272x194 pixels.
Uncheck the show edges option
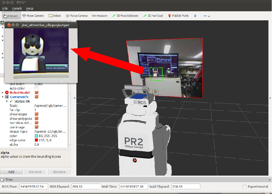pos(37,114)
